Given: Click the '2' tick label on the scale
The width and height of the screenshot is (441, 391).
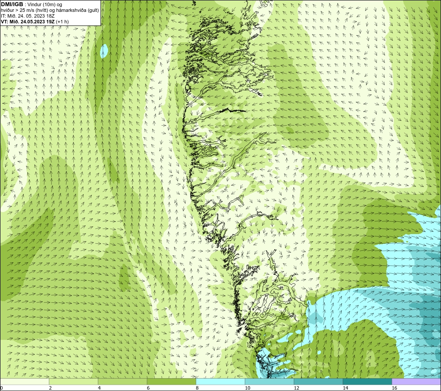Looking at the screenshot, I should pos(50,388).
